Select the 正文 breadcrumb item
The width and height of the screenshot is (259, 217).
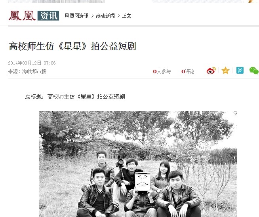pos(126,16)
